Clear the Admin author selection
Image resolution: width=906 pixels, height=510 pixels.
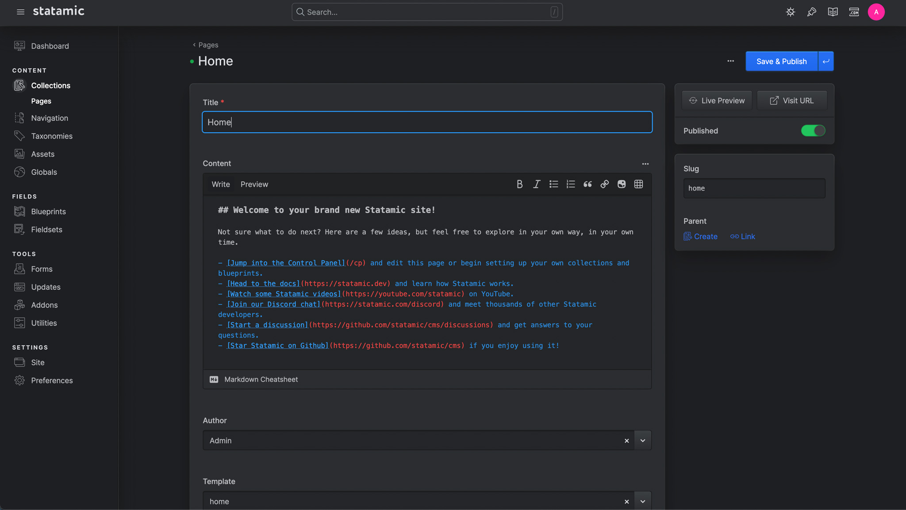[626, 441]
